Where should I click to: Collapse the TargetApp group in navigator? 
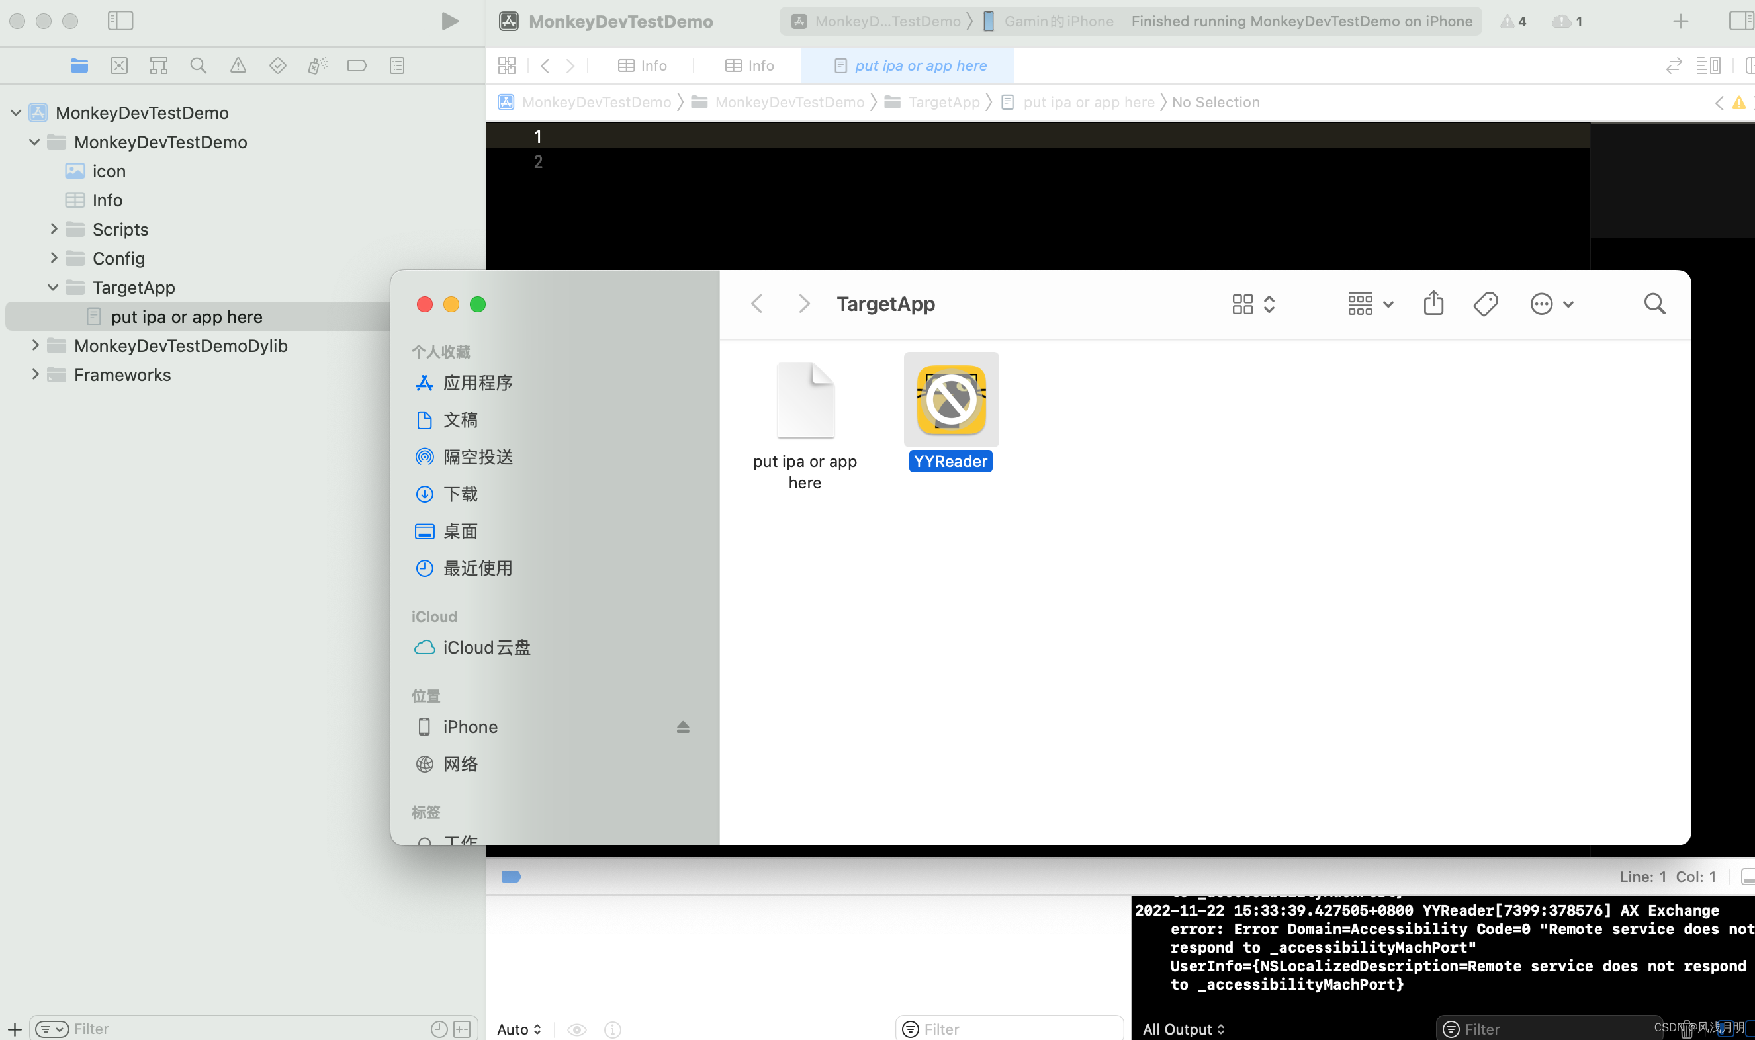point(52,286)
